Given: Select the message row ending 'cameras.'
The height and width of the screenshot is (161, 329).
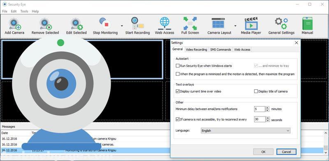Looking at the screenshot, I should pyautogui.click(x=162, y=145).
